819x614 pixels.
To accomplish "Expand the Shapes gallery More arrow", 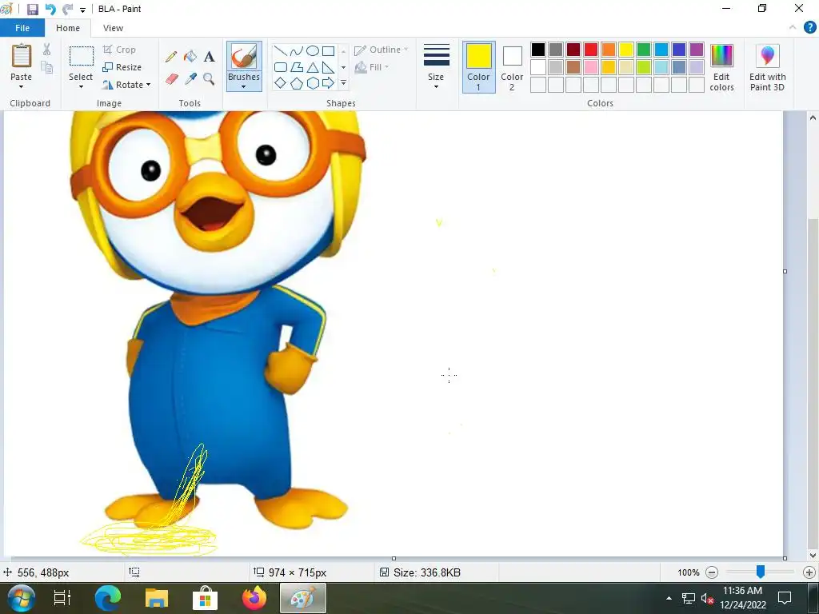I will (343, 83).
